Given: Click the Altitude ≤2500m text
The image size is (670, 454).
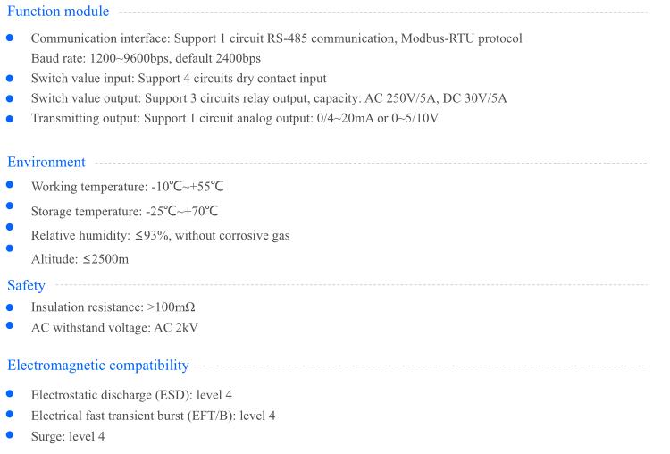Looking at the screenshot, I should pos(80,259).
